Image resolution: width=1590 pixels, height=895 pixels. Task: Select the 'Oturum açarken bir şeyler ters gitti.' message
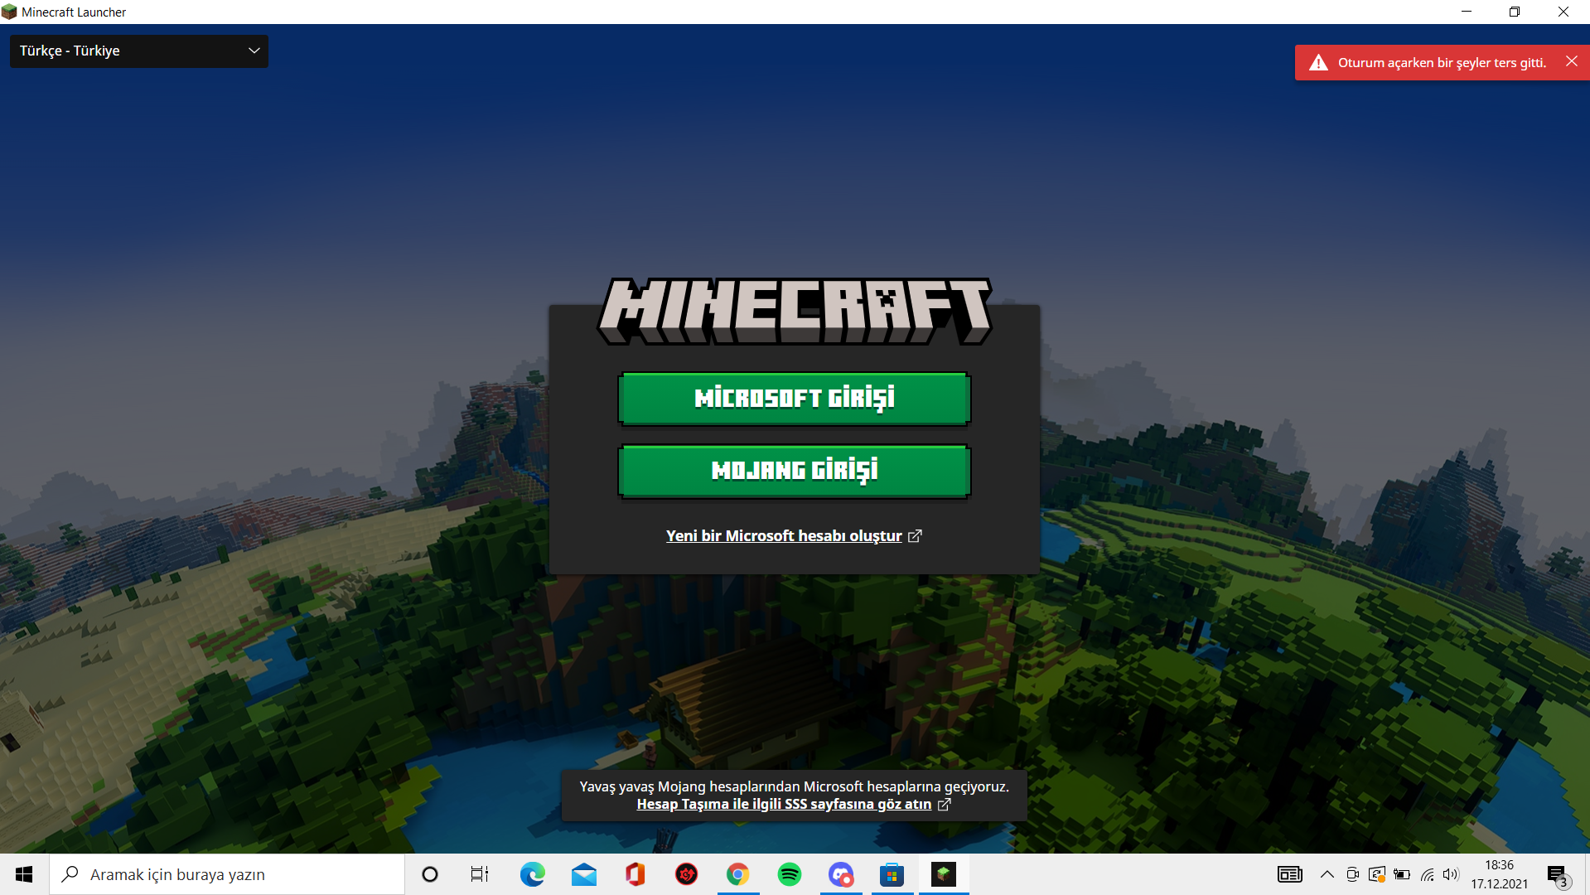[x=1442, y=63]
